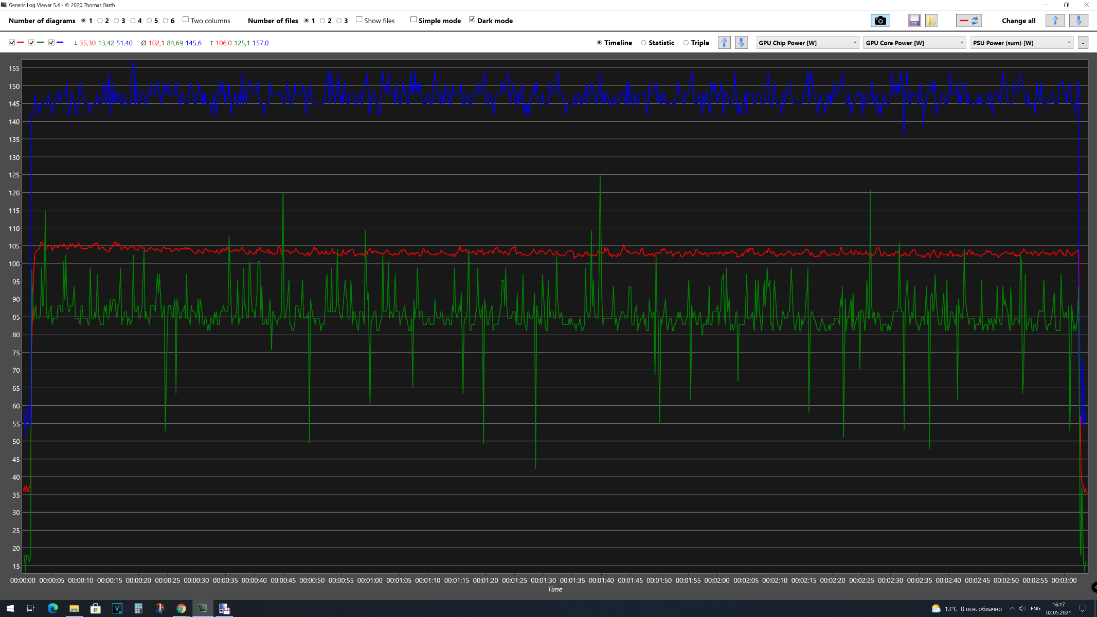Click the up arrow beside Change all
Screen dimensions: 1097x617
click(x=1055, y=21)
